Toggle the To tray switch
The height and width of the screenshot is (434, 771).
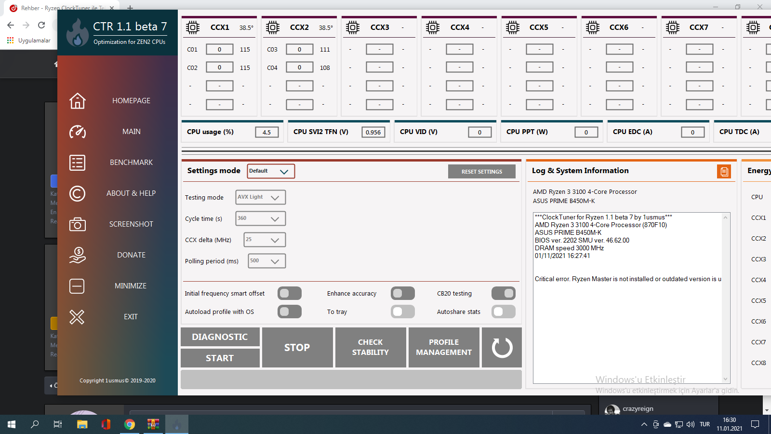(x=403, y=312)
